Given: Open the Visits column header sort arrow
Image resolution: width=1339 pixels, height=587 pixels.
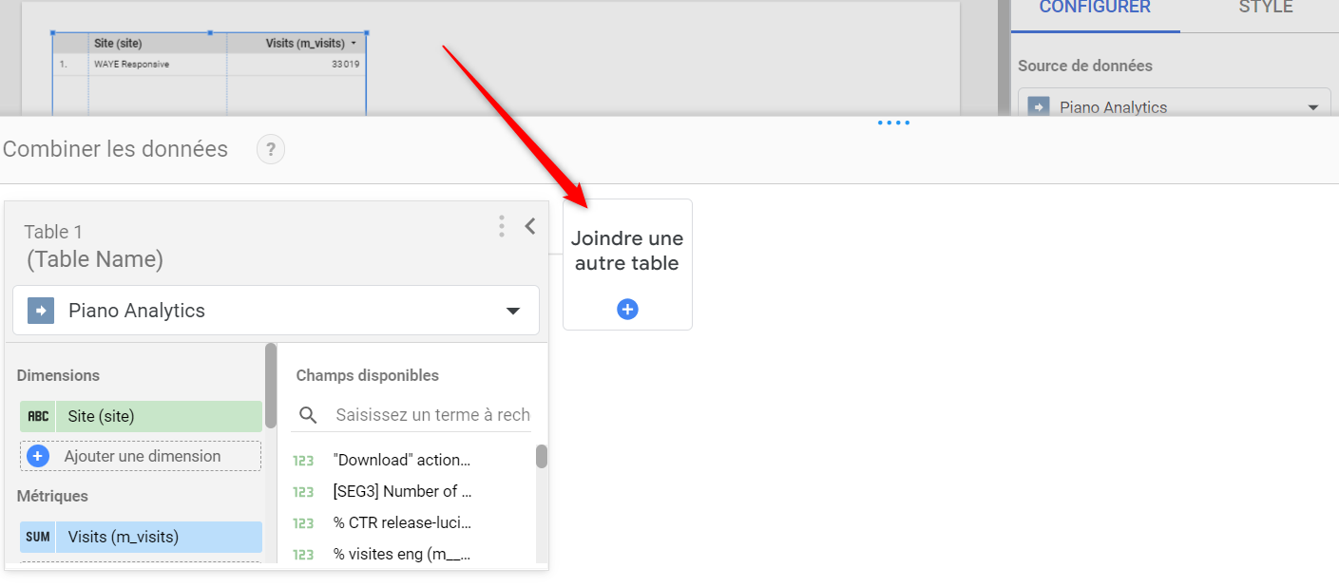Looking at the screenshot, I should (354, 44).
